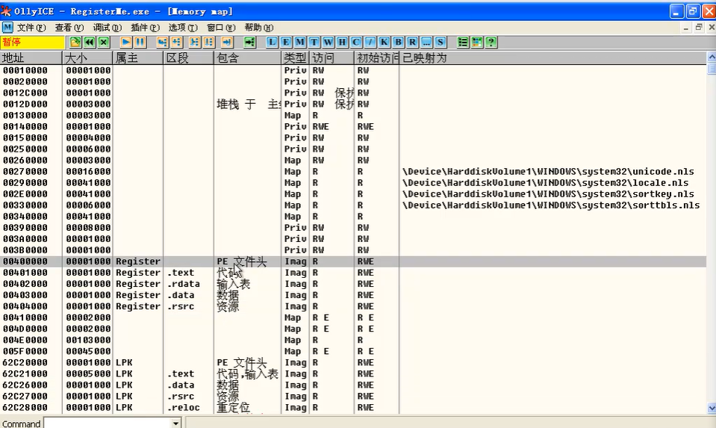Image resolution: width=716 pixels, height=428 pixels.
Task: Click the Restart program rewind icon
Action: pyautogui.click(x=90, y=43)
